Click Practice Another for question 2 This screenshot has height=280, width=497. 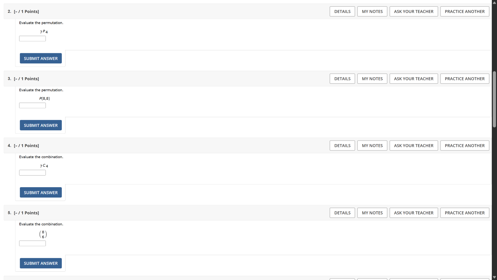point(464,11)
